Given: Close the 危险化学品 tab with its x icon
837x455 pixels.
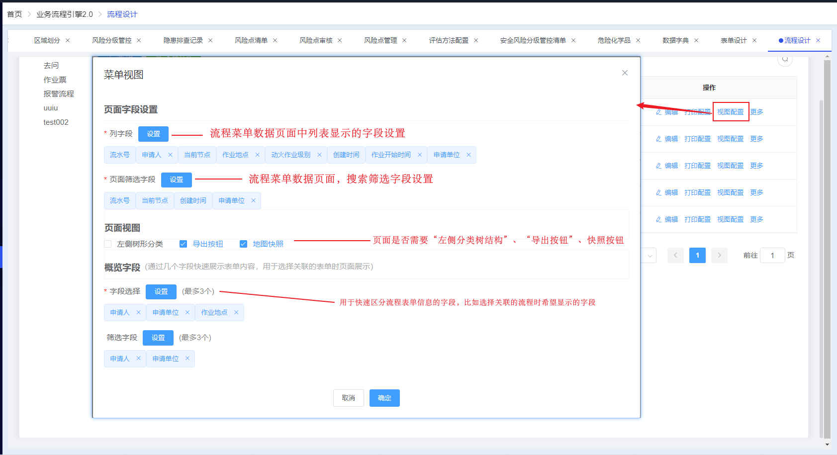Looking at the screenshot, I should [638, 40].
